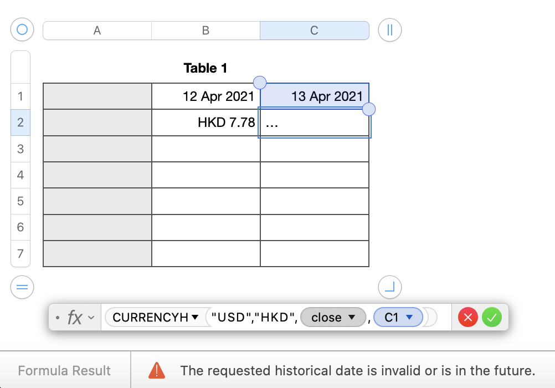Click the table resize corner handle
Image resolution: width=555 pixels, height=388 pixels.
pos(389,287)
